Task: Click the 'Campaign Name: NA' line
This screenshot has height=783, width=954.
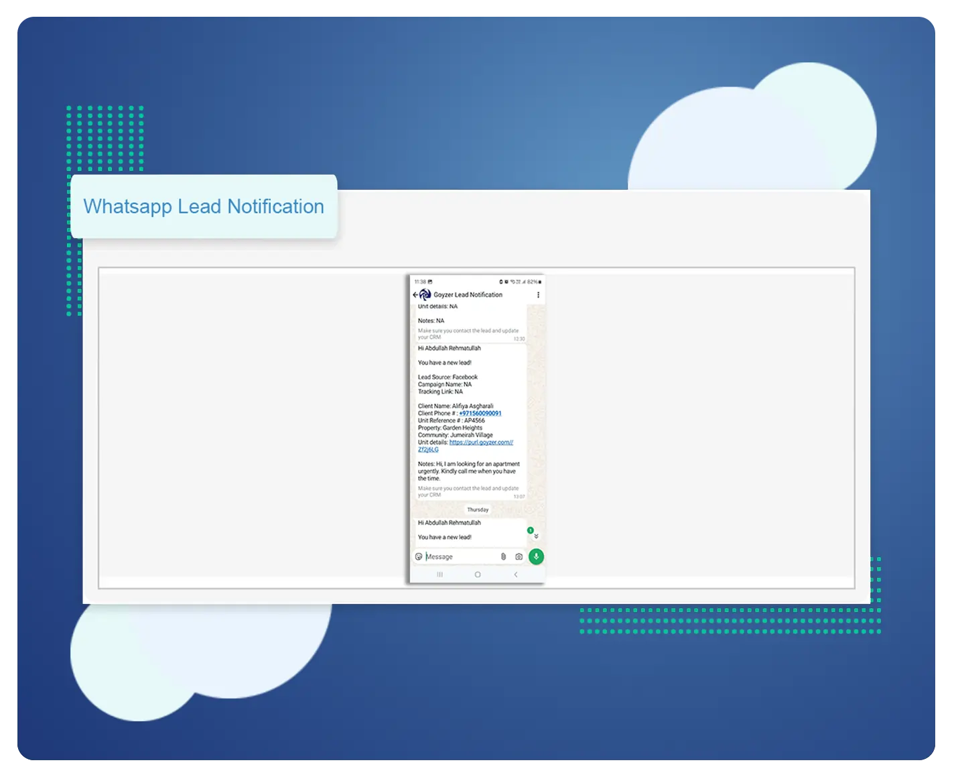Action: 445,385
